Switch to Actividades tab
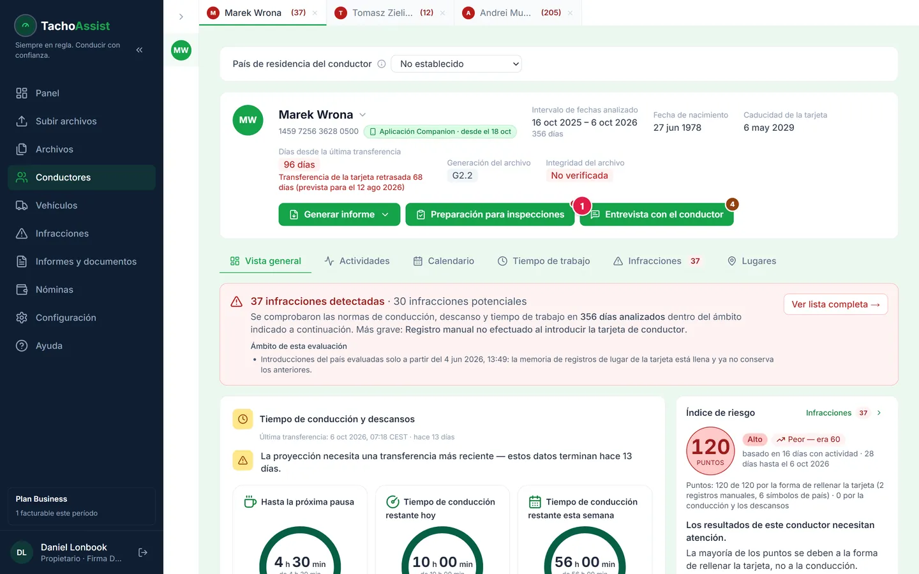The image size is (919, 574). tap(357, 261)
